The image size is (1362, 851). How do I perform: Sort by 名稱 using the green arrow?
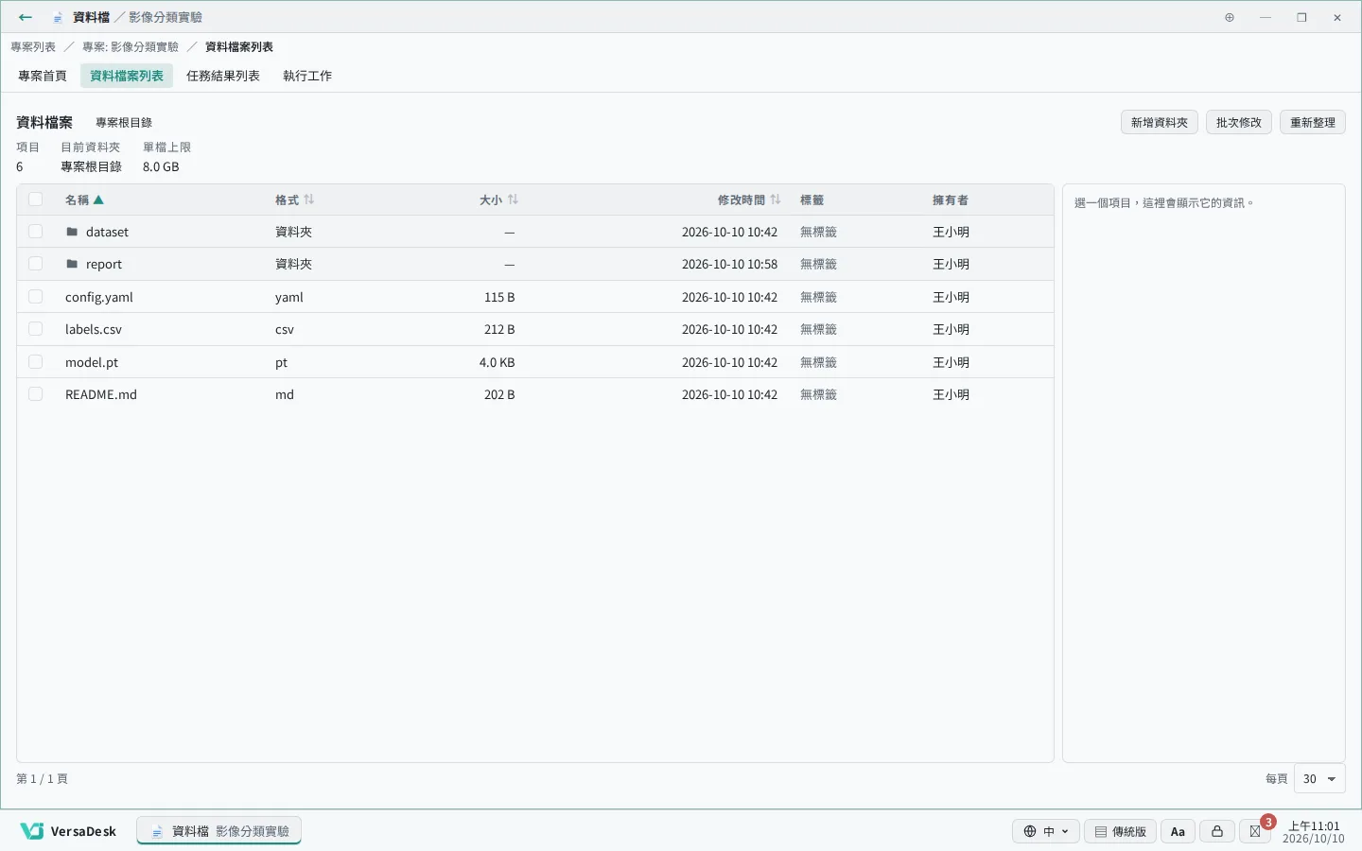point(98,200)
